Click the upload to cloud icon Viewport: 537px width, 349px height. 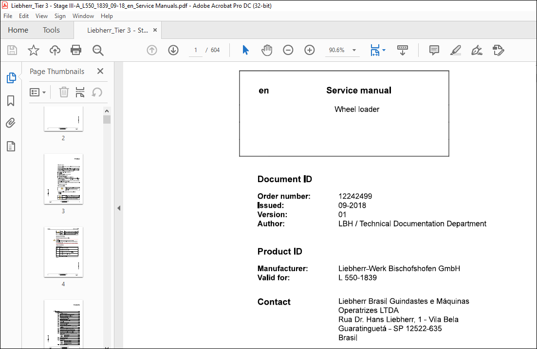click(x=55, y=50)
